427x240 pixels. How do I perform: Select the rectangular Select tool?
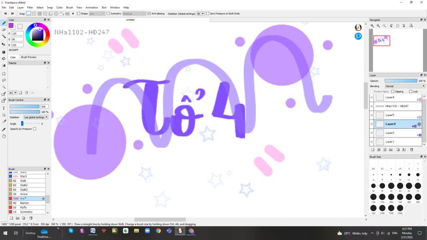(4, 74)
